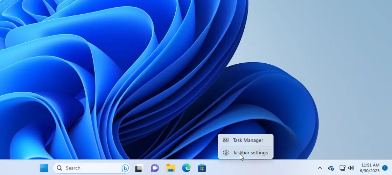Open network status from system tray
The height and width of the screenshot is (175, 392).
pyautogui.click(x=342, y=168)
